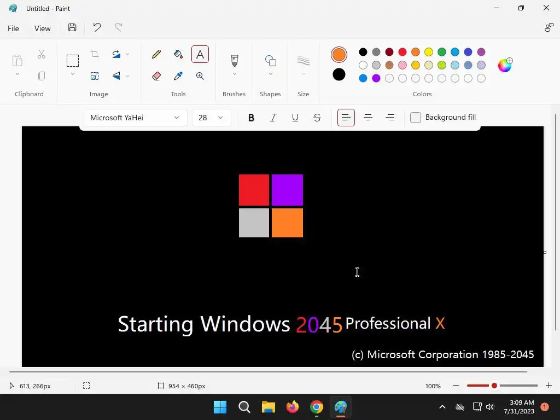Click the Flip icon

[x=116, y=75]
